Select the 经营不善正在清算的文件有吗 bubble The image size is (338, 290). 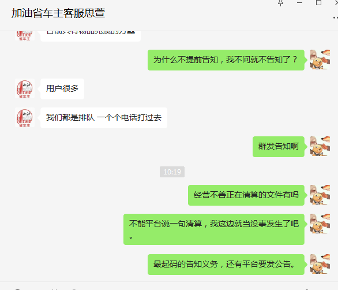[246, 195]
